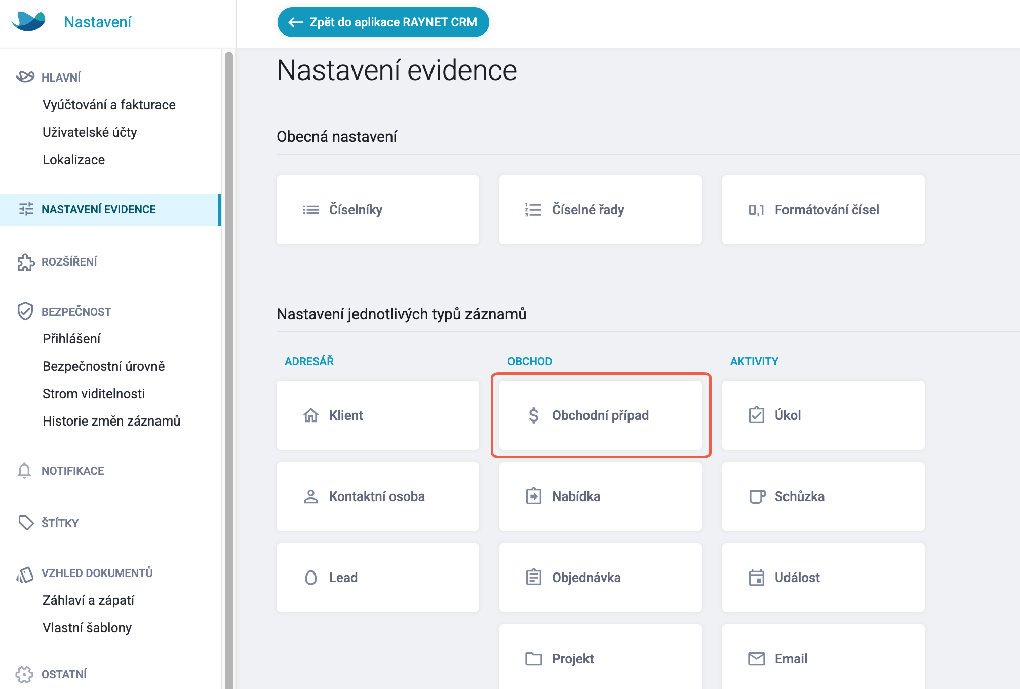Open Bezpečnostní úrovně settings

[x=104, y=366]
